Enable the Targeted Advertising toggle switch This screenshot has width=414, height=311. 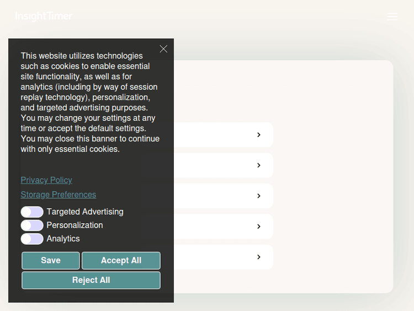click(x=32, y=212)
